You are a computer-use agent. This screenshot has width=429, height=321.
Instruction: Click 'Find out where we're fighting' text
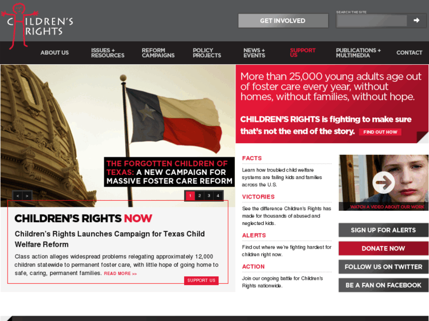click(x=286, y=251)
